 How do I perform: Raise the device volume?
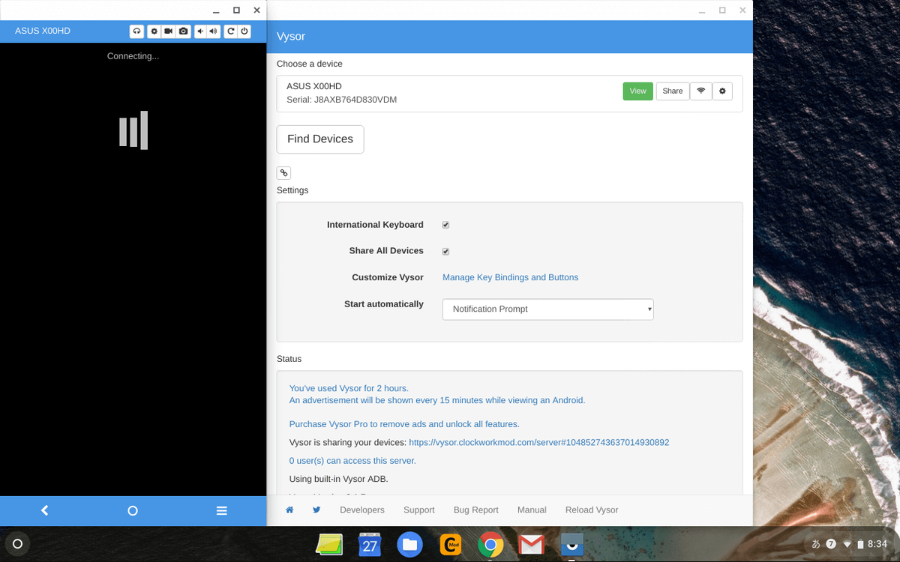pos(214,31)
